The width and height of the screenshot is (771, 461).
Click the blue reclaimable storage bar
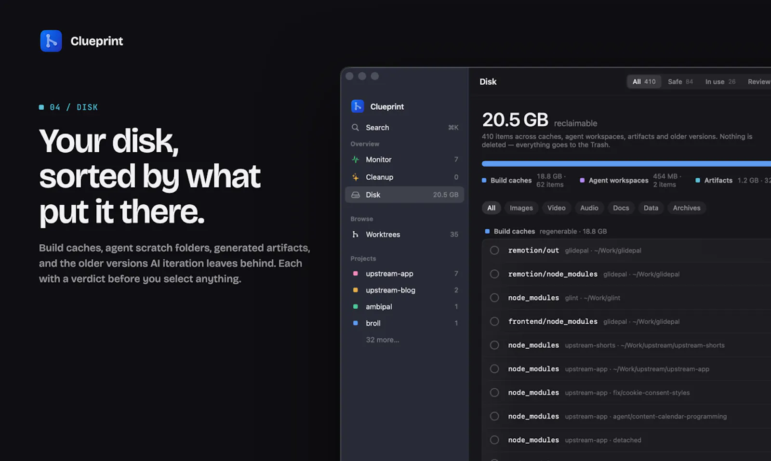point(626,164)
